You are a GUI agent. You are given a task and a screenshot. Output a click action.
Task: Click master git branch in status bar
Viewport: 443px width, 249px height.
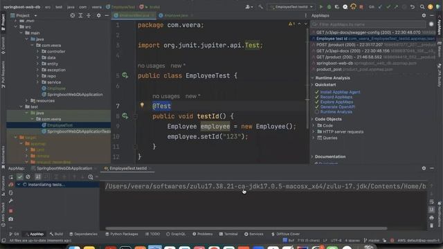372,241
